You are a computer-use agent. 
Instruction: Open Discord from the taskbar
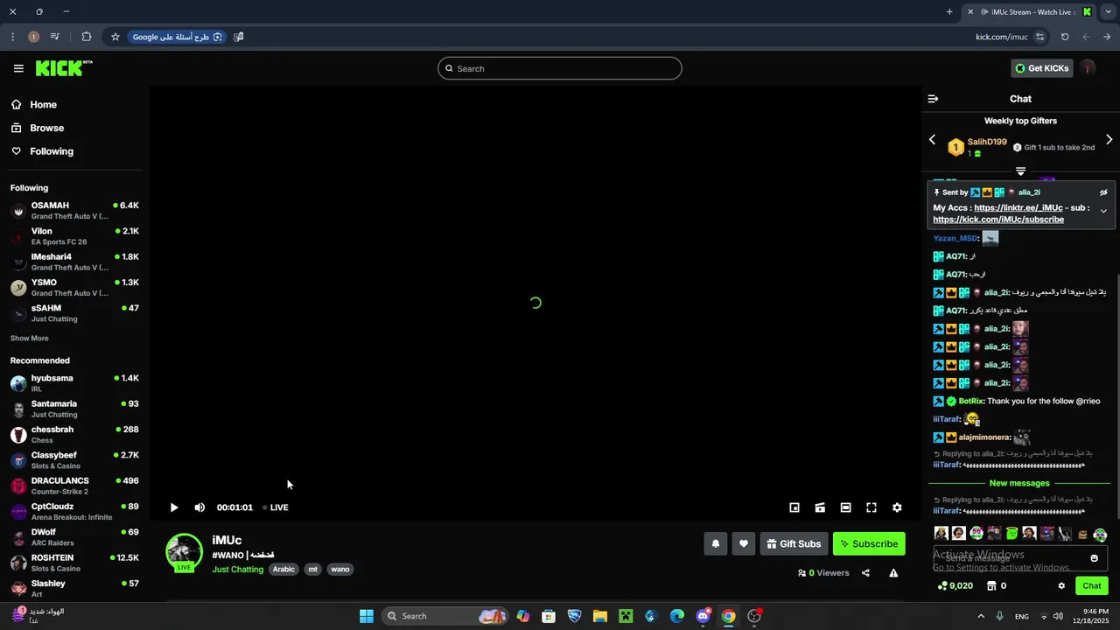coord(703,616)
